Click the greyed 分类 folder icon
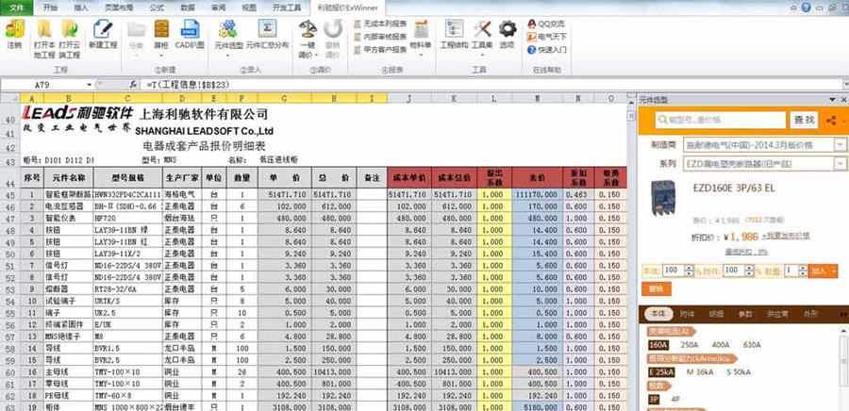Image resolution: width=849 pixels, height=411 pixels. 137,28
